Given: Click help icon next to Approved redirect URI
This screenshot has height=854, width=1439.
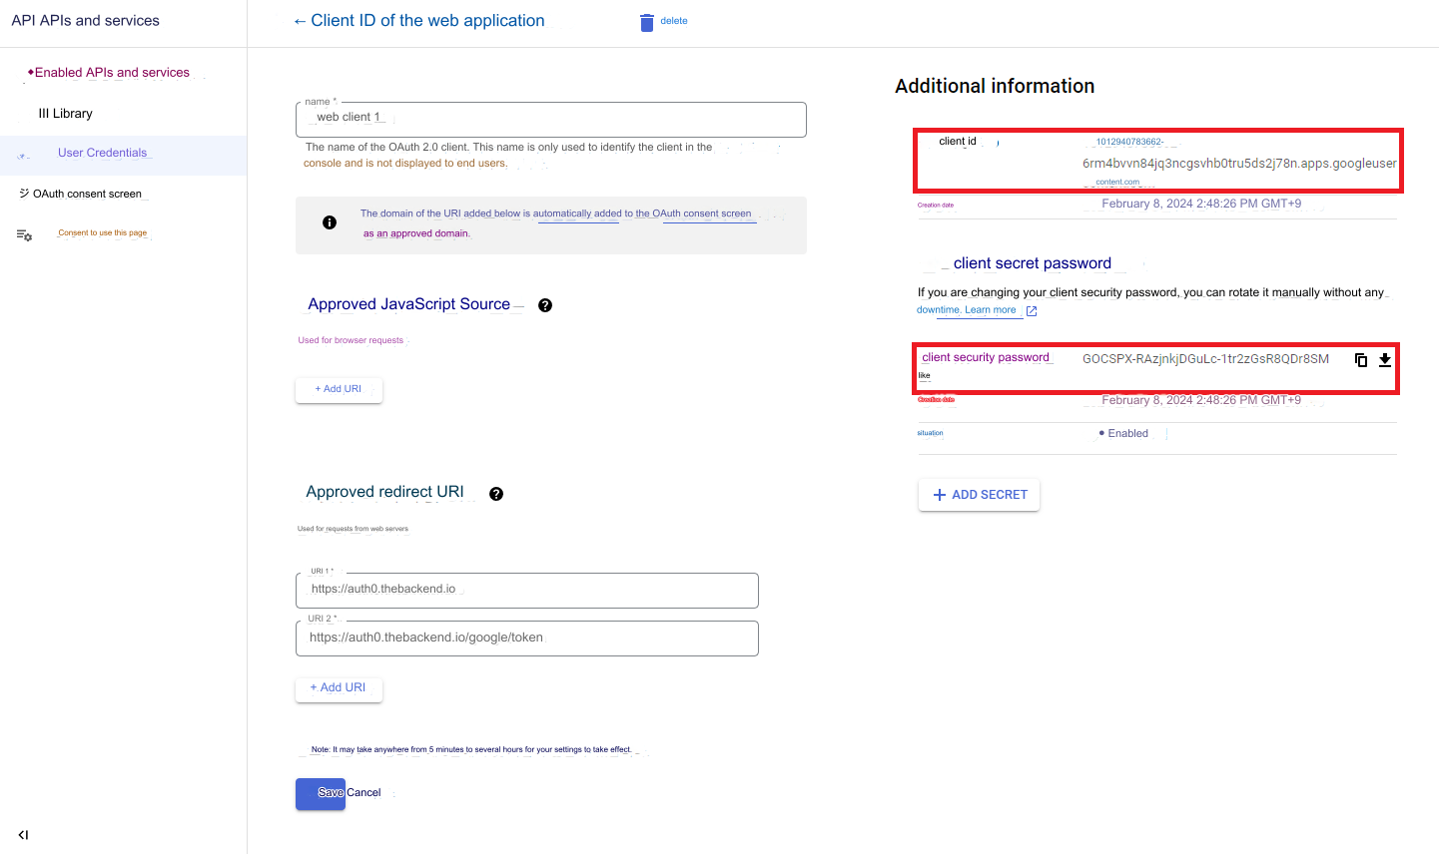Looking at the screenshot, I should 496,494.
